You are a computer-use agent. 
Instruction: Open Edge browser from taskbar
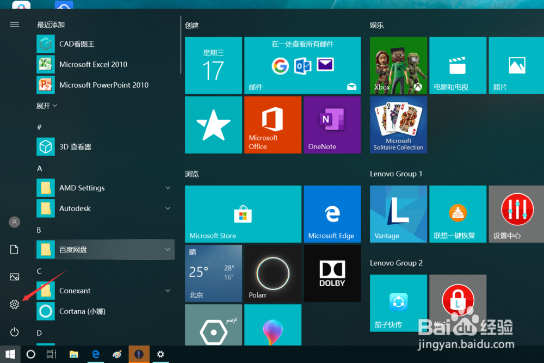95,354
